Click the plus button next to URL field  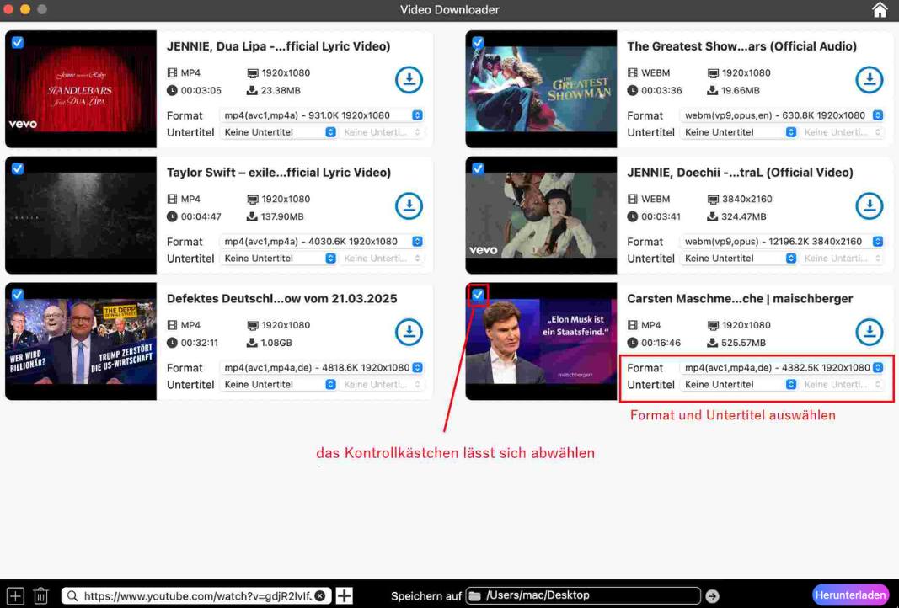click(x=345, y=596)
